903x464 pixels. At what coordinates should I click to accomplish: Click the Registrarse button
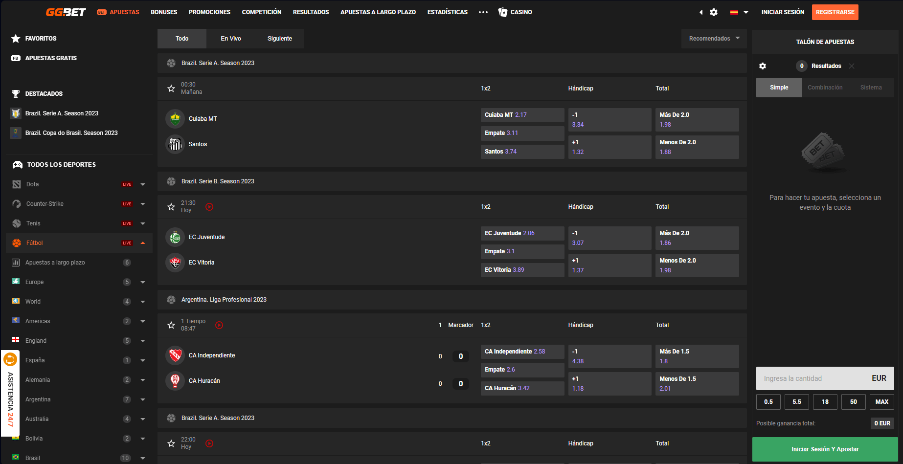click(x=835, y=12)
